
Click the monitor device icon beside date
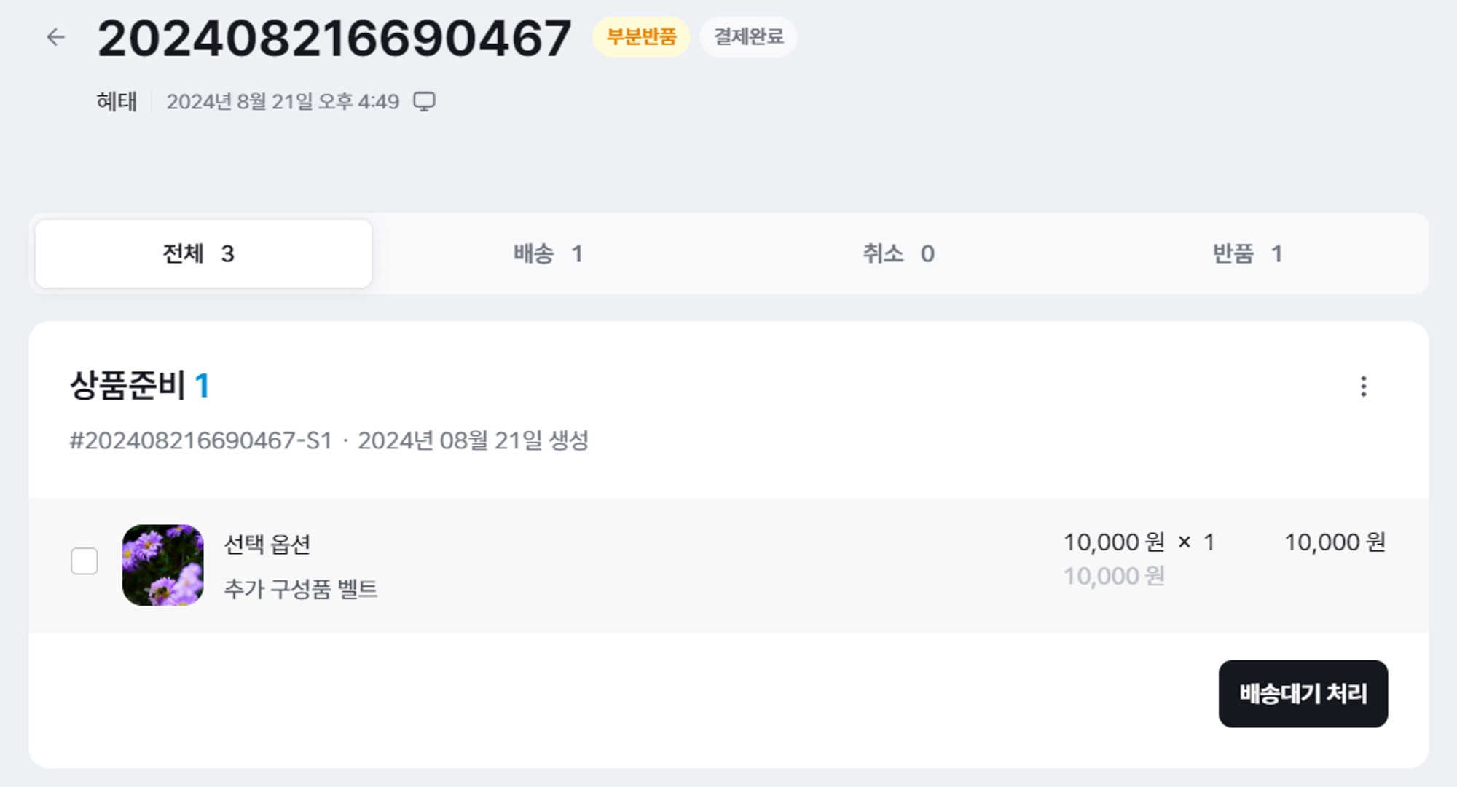[x=424, y=101]
